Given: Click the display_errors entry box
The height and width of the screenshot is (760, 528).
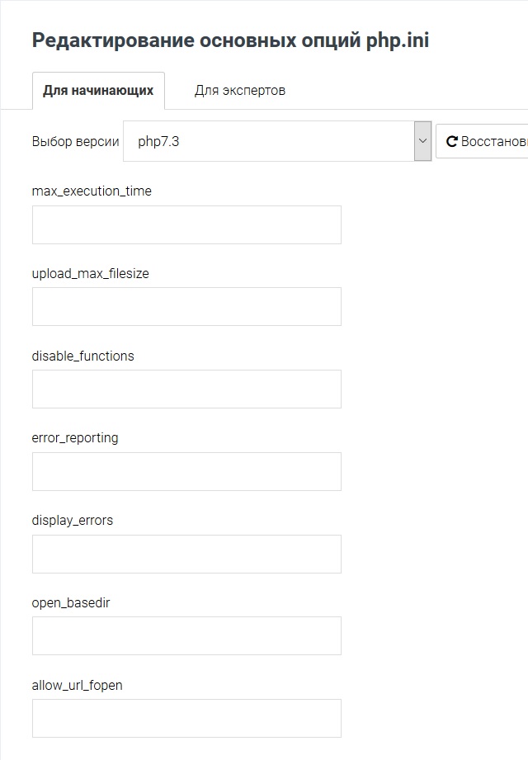Looking at the screenshot, I should (186, 554).
